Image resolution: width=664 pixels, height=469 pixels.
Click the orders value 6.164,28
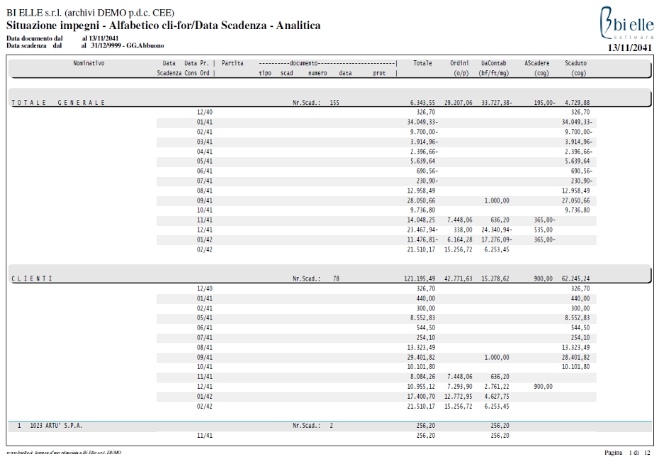[x=459, y=239]
